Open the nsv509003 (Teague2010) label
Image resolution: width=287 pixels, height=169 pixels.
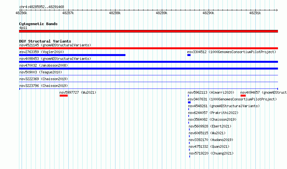[x=41, y=72]
